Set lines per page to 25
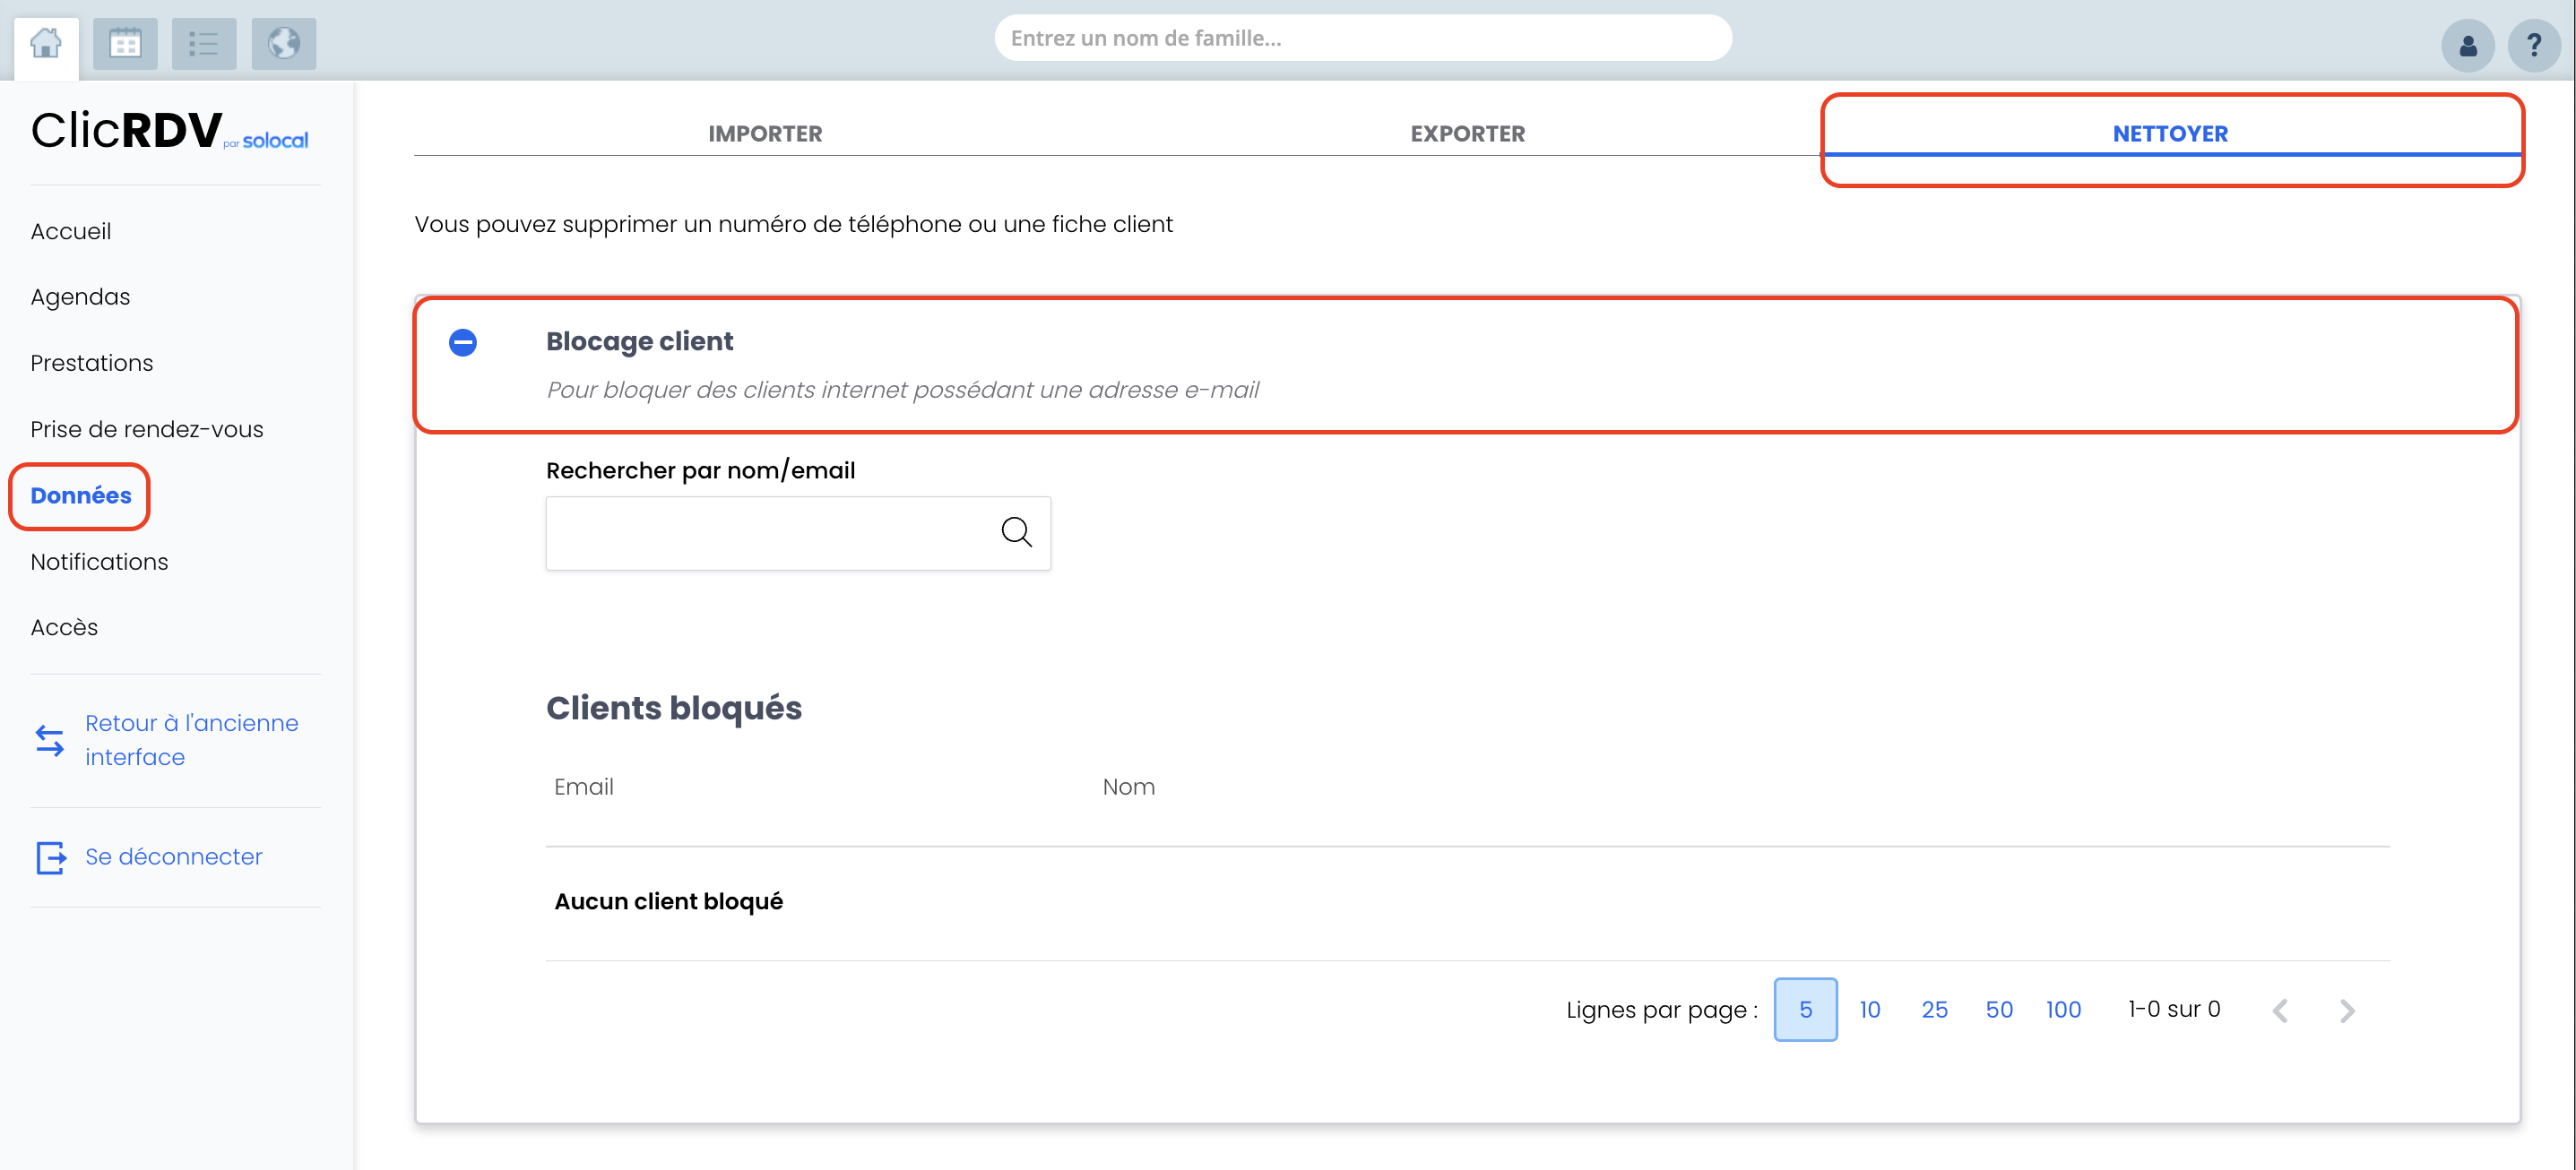This screenshot has width=2576, height=1170. [1934, 1011]
